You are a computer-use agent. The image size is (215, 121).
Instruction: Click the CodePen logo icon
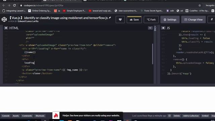coord(4,19)
